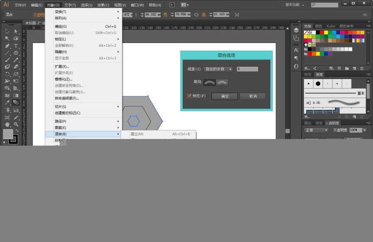The image size is (373, 242).
Task: Select the first orientation option in Blend Options
Action: tap(209, 82)
